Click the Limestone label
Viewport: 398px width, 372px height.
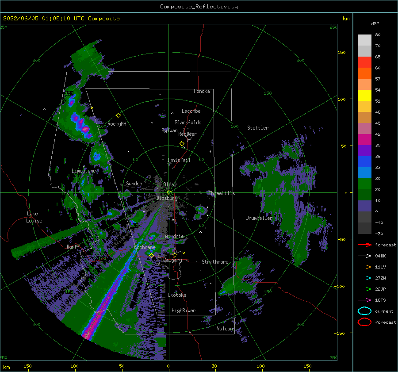(84, 171)
